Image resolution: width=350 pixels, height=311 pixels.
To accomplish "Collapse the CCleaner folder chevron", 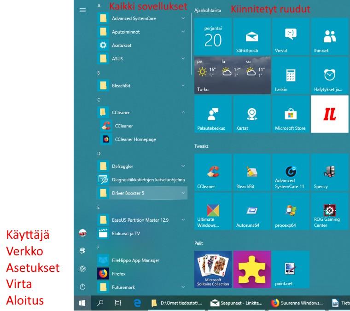I will pyautogui.click(x=183, y=112).
